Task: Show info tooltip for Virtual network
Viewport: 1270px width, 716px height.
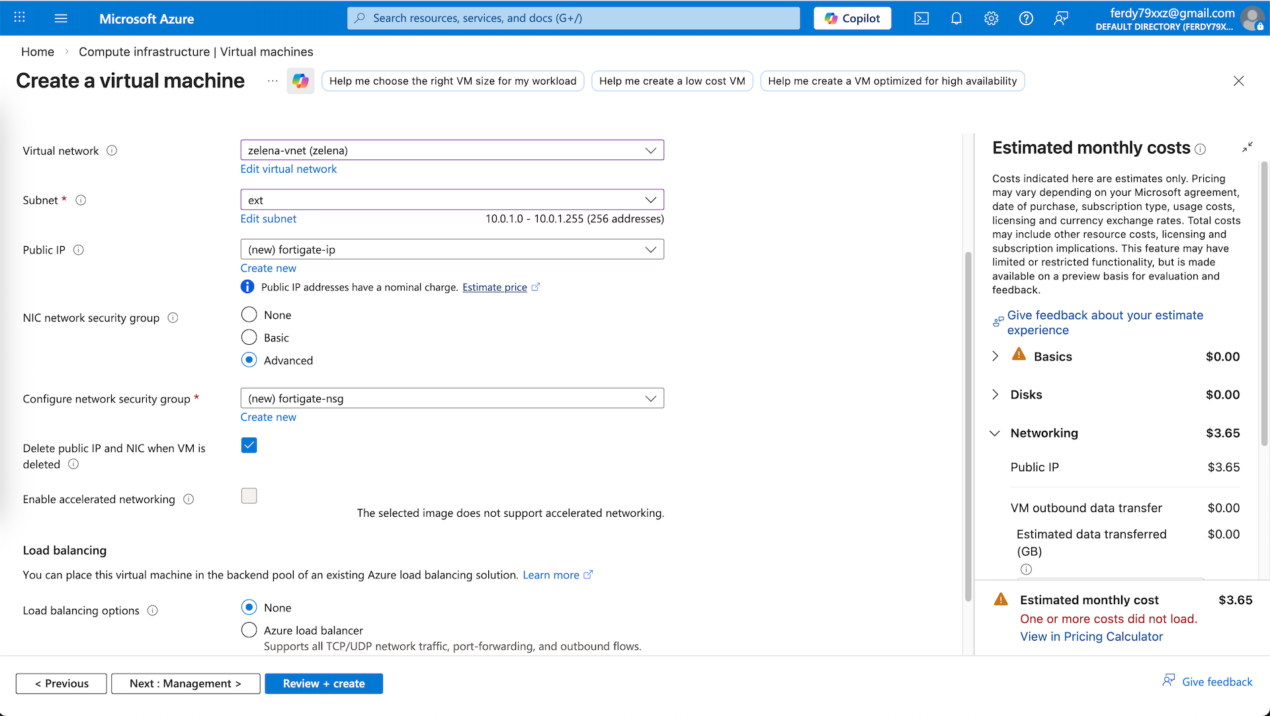Action: point(112,150)
